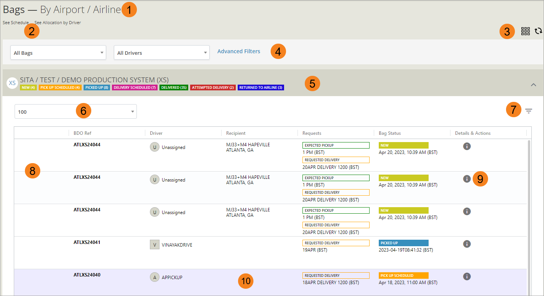The height and width of the screenshot is (296, 544).
Task: Click the Recipient column header
Action: pos(236,133)
